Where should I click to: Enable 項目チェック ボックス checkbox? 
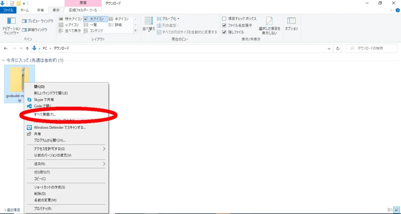click(x=224, y=19)
